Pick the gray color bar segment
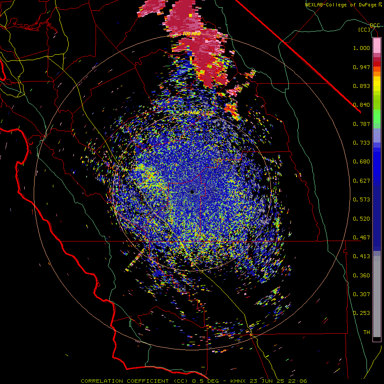 (377, 297)
